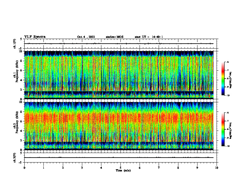
Task: Click the ch.1 spectrogram panel
Action: (x=119, y=75)
